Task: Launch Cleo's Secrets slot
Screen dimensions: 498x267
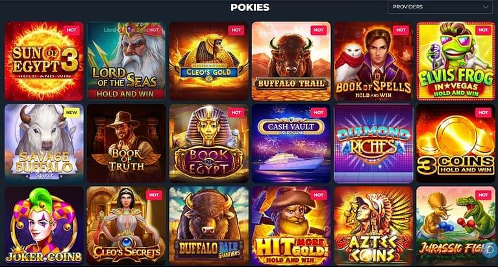Action: 127,225
